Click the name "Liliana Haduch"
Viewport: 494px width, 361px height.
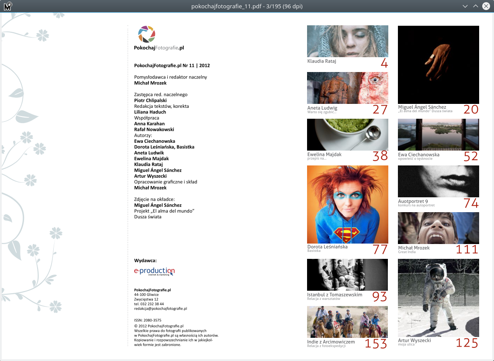150,112
